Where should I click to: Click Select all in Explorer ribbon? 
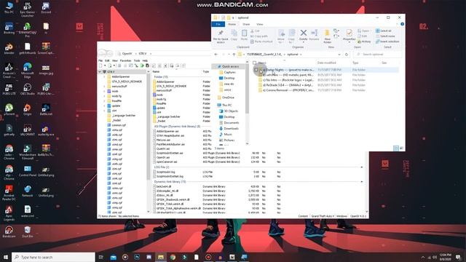(x=384, y=31)
